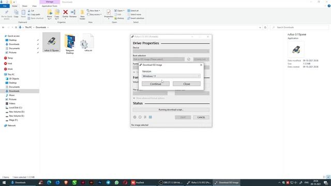Open the Version dropdown showing Windows 11
331x186 pixels.
point(171,76)
